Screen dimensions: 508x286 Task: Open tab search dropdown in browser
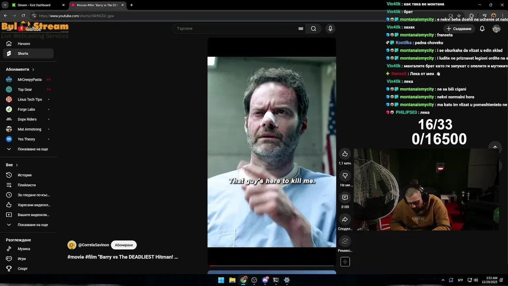tap(5, 5)
